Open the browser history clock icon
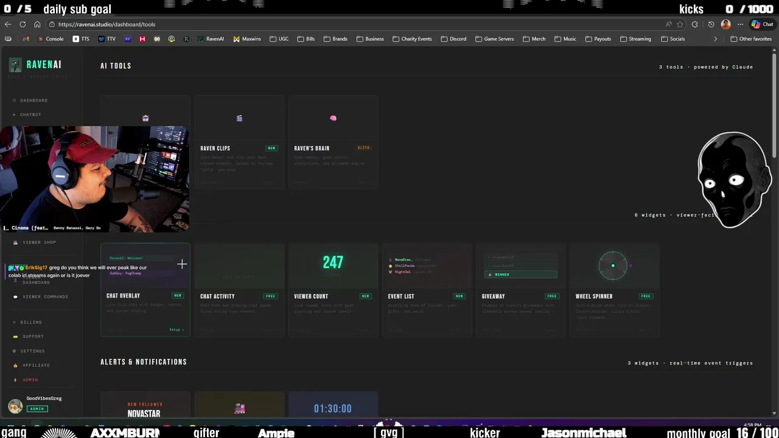The image size is (779, 438). pyautogui.click(x=711, y=24)
